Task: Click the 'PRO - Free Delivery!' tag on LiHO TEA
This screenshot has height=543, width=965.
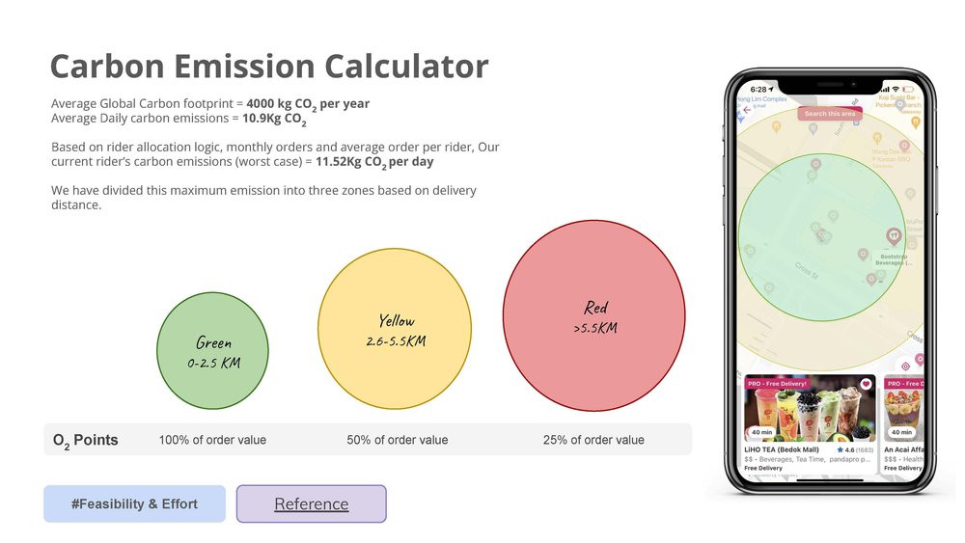Action: click(778, 384)
